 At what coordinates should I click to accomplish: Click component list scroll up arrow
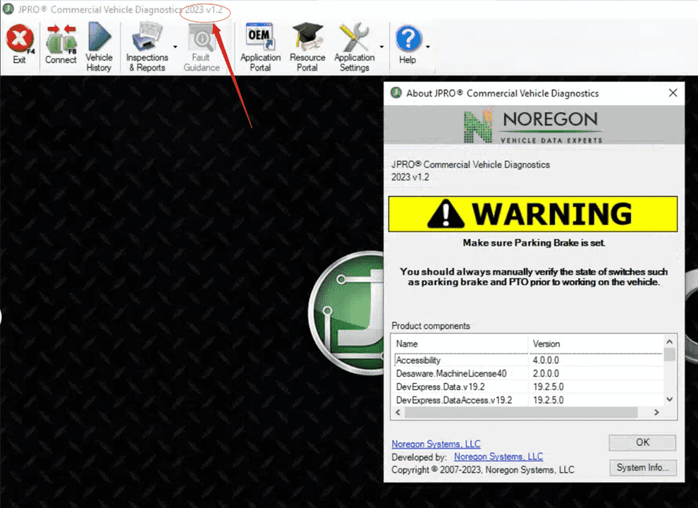click(x=669, y=341)
